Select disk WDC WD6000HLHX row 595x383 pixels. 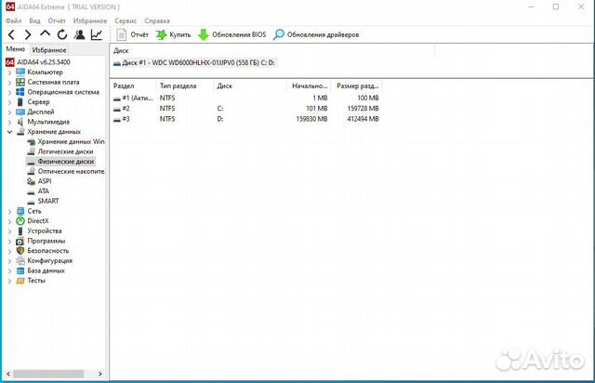pyautogui.click(x=194, y=62)
